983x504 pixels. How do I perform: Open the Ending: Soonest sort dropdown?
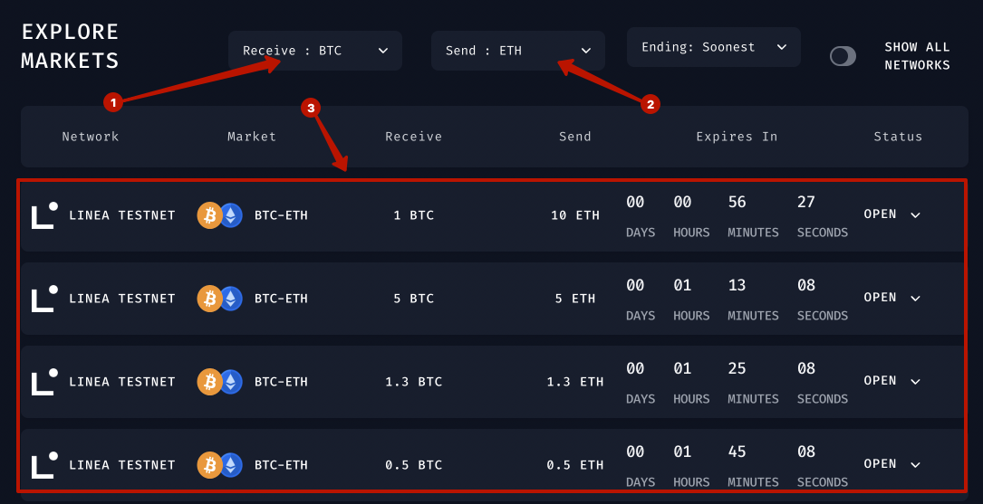713,47
